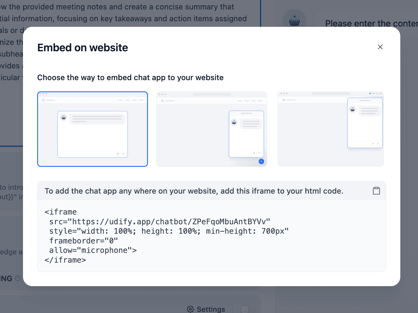418x313 pixels.
Task: Click the "To add the chat app" instruction text
Action: 194,191
